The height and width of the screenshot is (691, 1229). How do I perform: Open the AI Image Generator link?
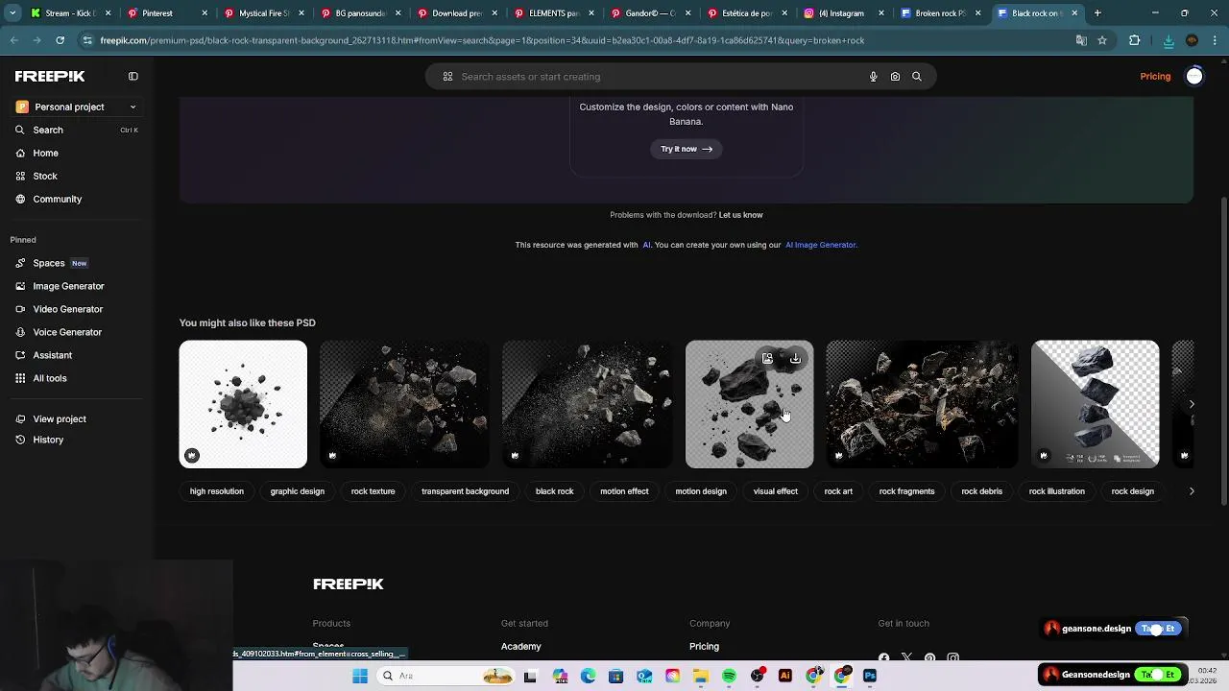pyautogui.click(x=821, y=245)
